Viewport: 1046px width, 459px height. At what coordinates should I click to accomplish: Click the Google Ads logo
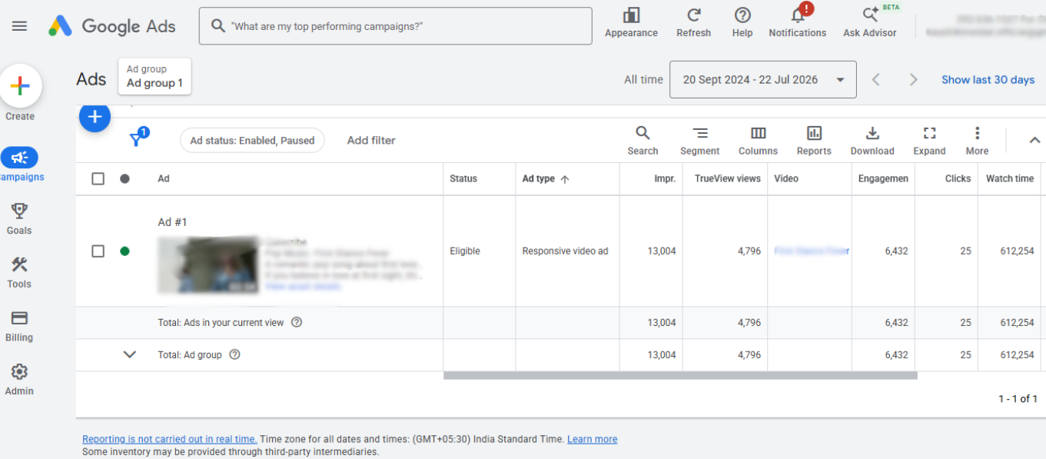pyautogui.click(x=112, y=26)
